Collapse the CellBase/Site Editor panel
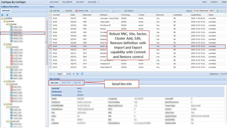The image size is (227, 128). pos(46,6)
